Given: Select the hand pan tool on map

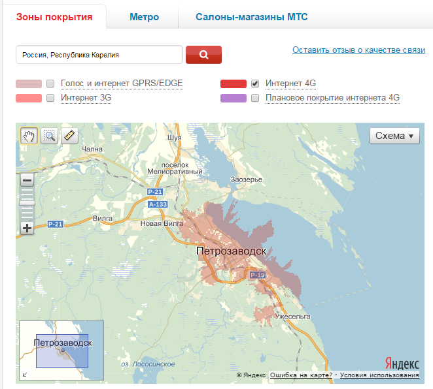Looking at the screenshot, I should point(29,136).
